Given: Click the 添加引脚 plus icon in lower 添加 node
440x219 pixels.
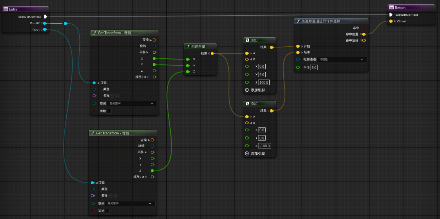Looking at the screenshot, I should (247, 153).
